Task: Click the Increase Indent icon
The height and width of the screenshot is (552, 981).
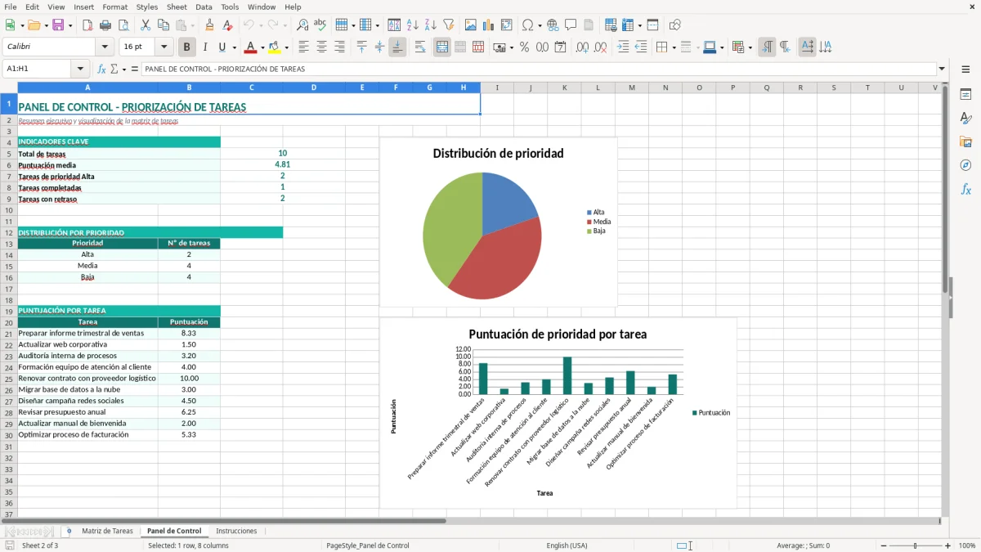Action: coord(623,47)
